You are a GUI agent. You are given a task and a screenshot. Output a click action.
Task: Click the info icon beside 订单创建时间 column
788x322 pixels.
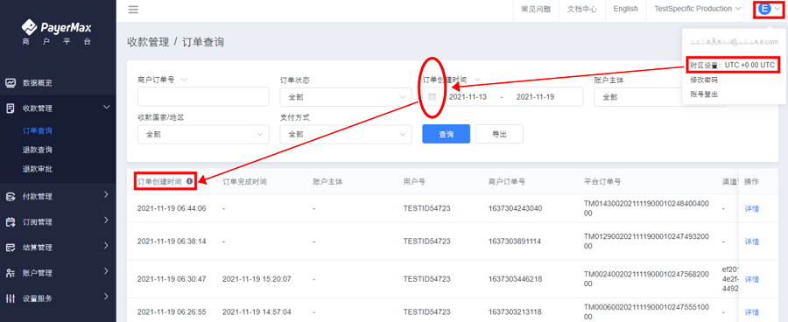point(189,181)
